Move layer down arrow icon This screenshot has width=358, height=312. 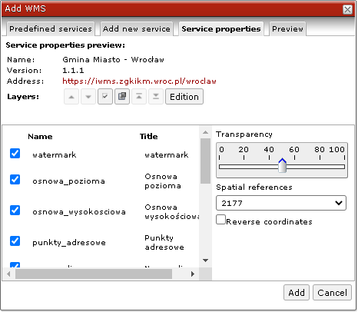88,97
